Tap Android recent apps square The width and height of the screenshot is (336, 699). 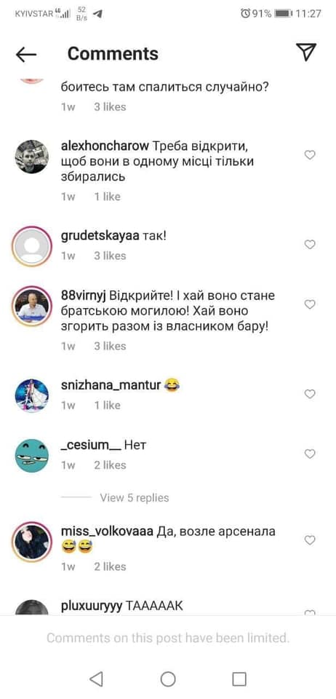point(239,679)
